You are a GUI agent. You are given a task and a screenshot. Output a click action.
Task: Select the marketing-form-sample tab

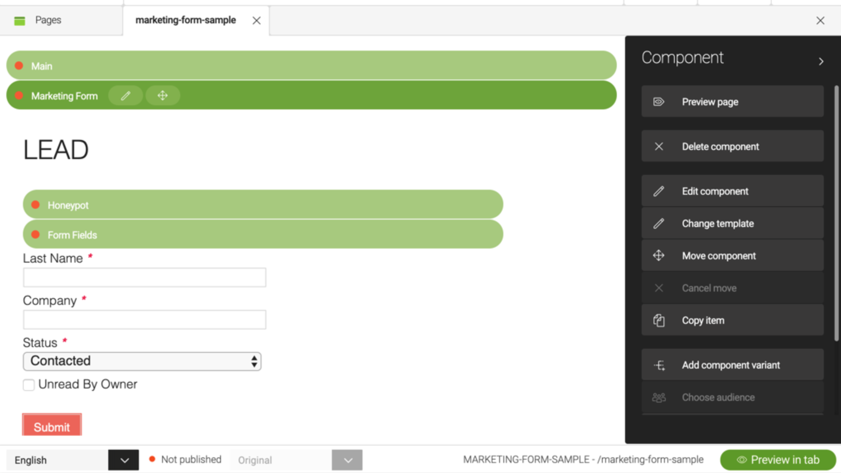(x=186, y=19)
